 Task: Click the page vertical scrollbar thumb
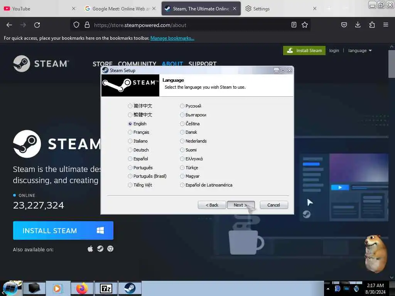click(391, 64)
